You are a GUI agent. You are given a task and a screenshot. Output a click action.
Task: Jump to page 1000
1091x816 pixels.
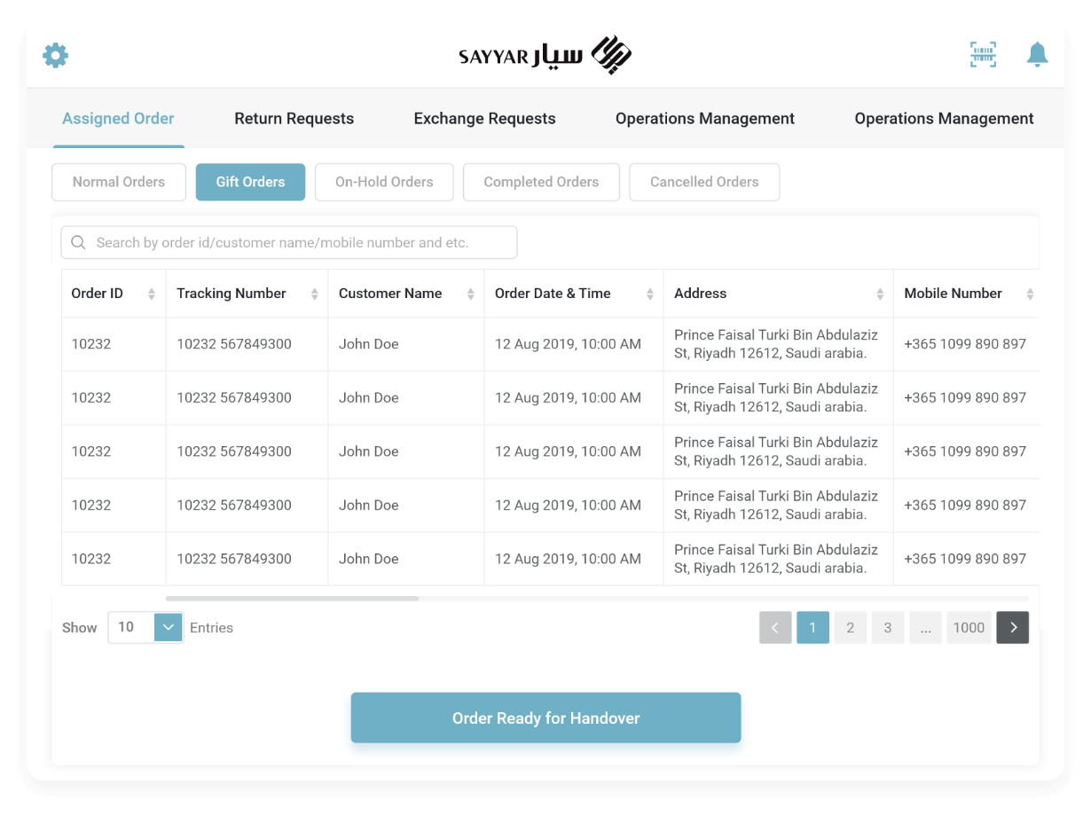point(969,627)
